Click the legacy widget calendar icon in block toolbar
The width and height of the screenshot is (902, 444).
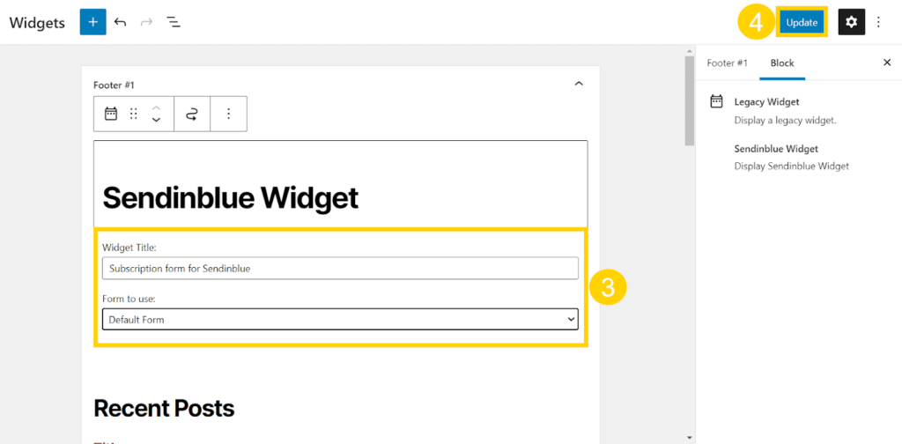tap(110, 114)
